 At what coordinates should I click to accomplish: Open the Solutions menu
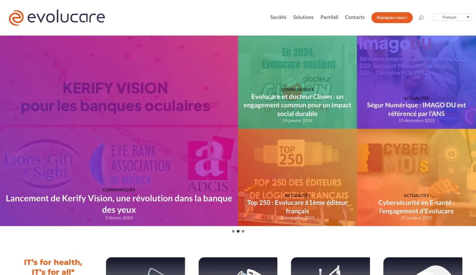[303, 17]
